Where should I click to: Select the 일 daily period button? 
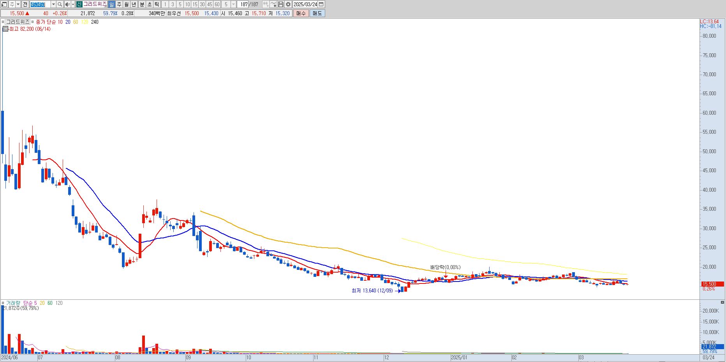click(111, 4)
